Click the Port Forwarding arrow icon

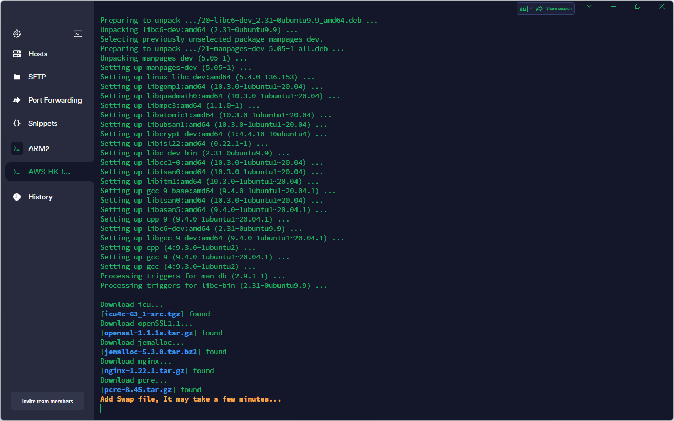17,100
